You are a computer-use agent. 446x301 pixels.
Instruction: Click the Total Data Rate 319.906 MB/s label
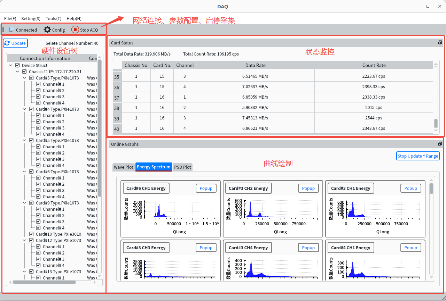(142, 54)
